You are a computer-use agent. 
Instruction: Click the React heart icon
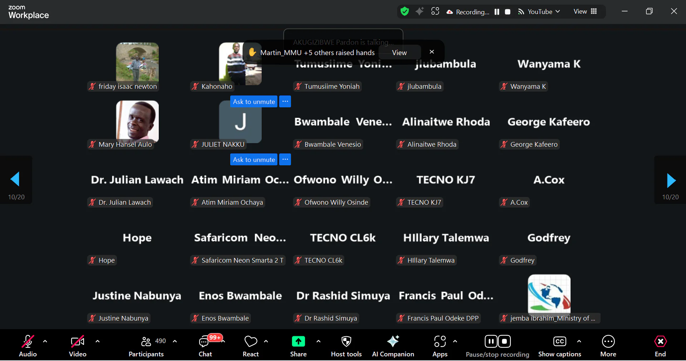point(251,346)
